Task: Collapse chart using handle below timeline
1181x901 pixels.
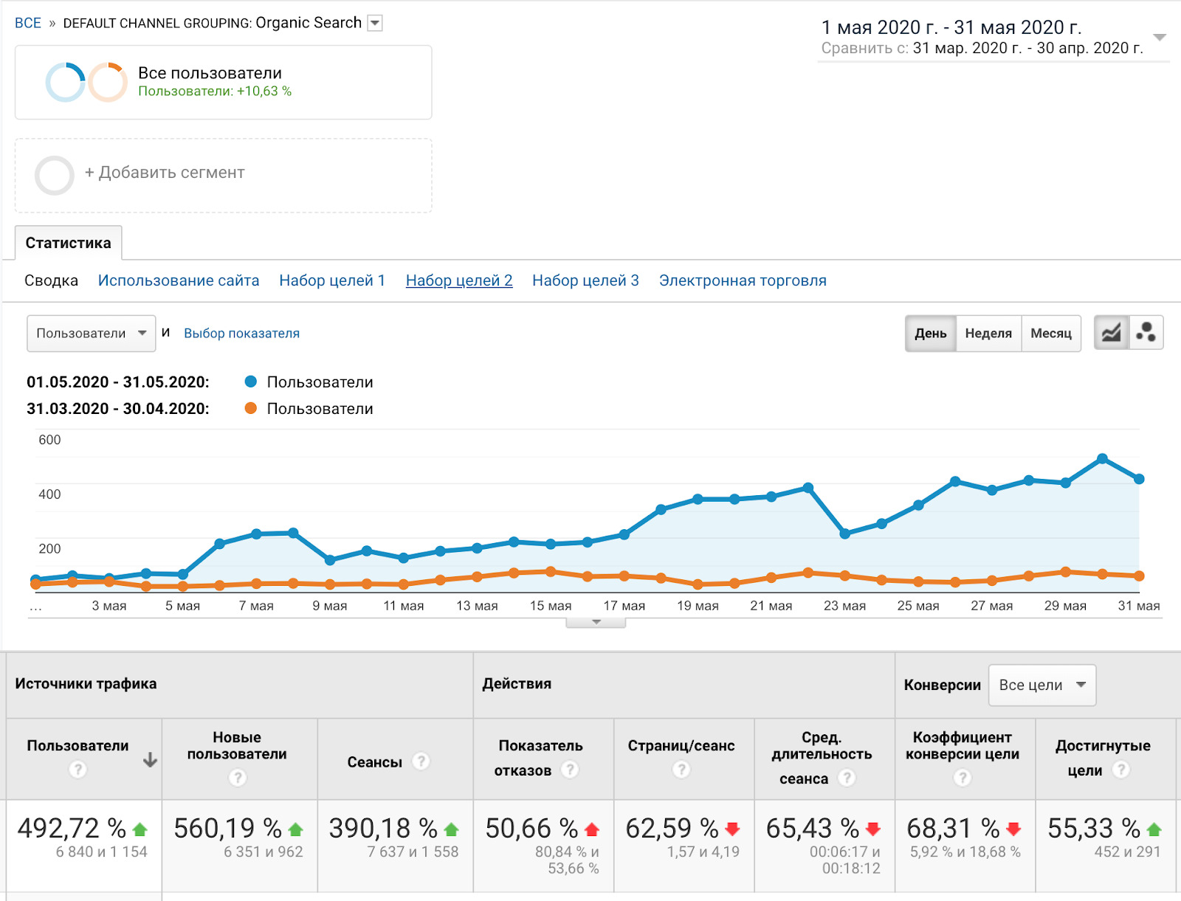Action: [596, 622]
